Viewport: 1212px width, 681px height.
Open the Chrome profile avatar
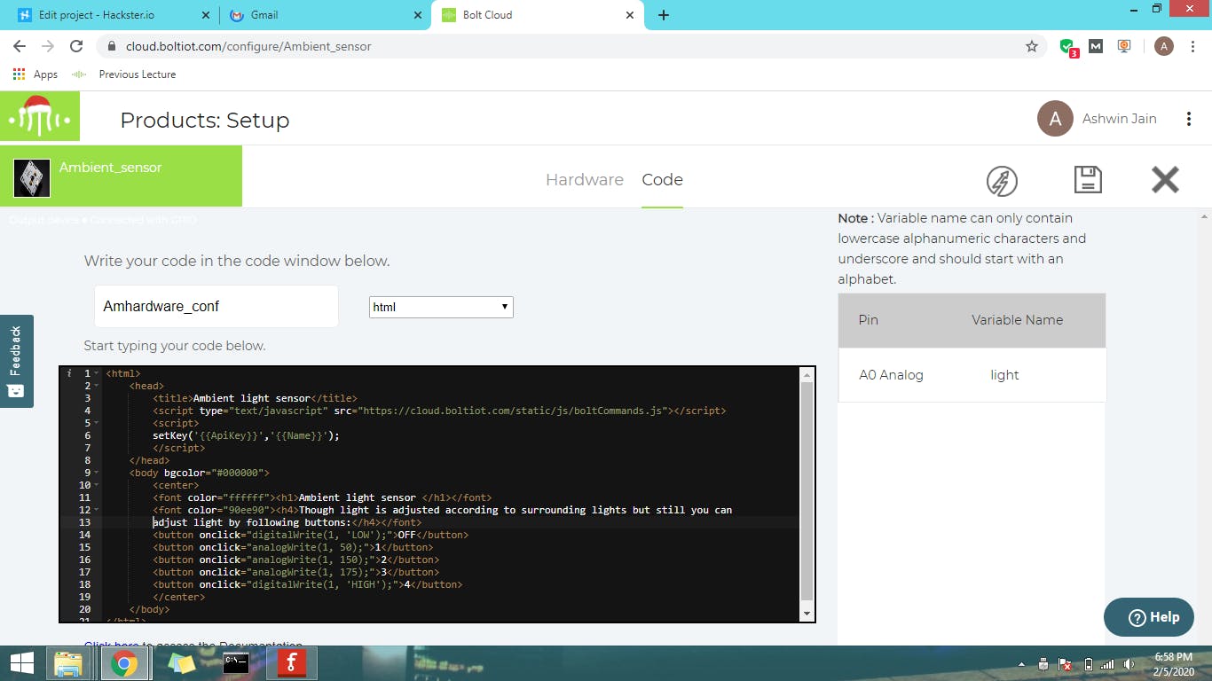[1164, 46]
